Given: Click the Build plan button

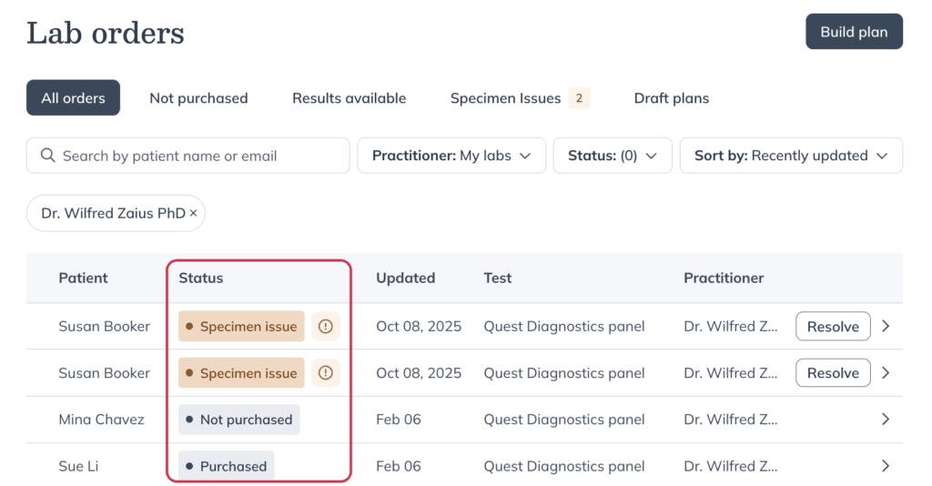Looking at the screenshot, I should tap(854, 32).
